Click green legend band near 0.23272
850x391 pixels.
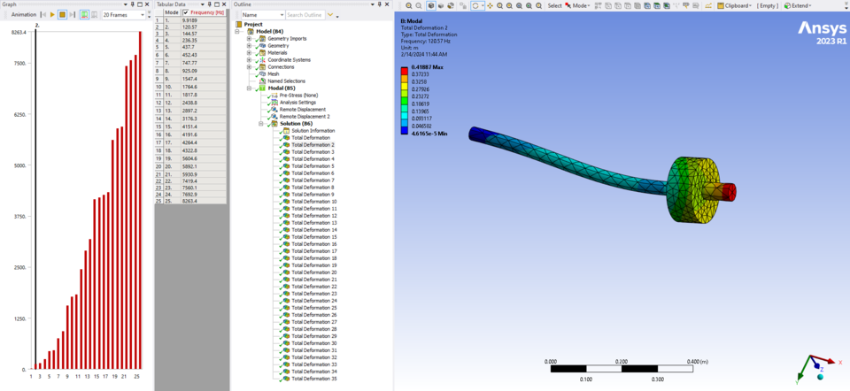(x=405, y=100)
